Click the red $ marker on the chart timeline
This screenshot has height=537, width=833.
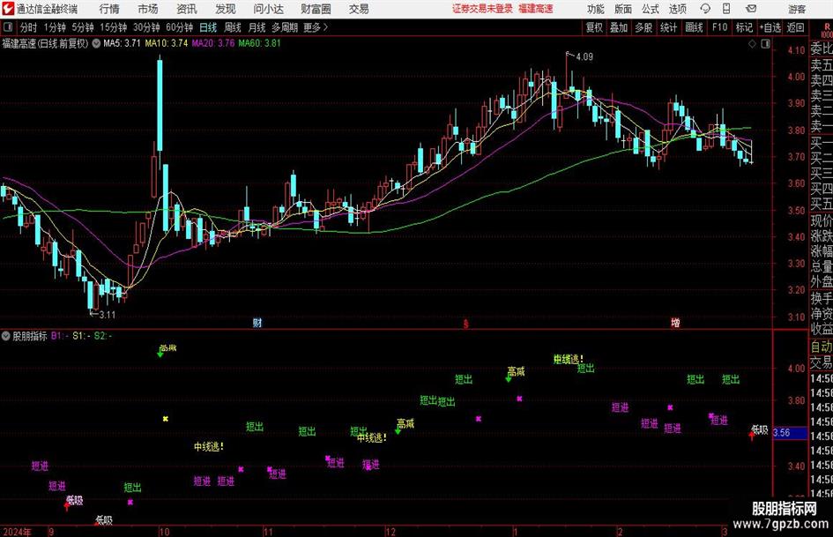click(x=466, y=324)
